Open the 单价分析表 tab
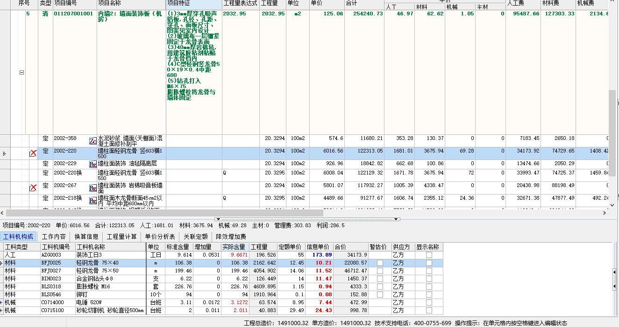 coord(160,237)
